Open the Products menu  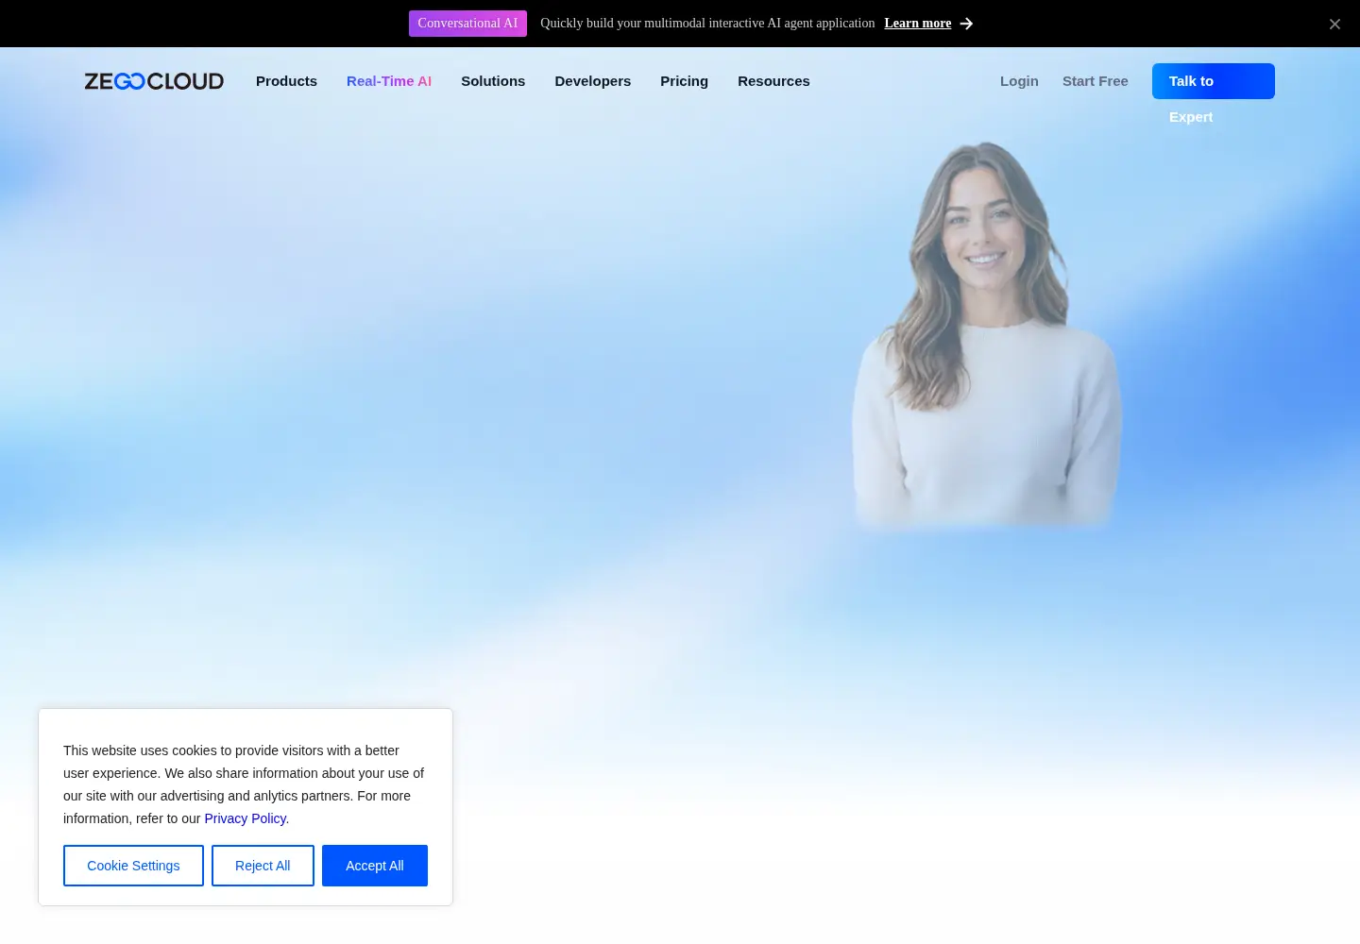tap(286, 81)
